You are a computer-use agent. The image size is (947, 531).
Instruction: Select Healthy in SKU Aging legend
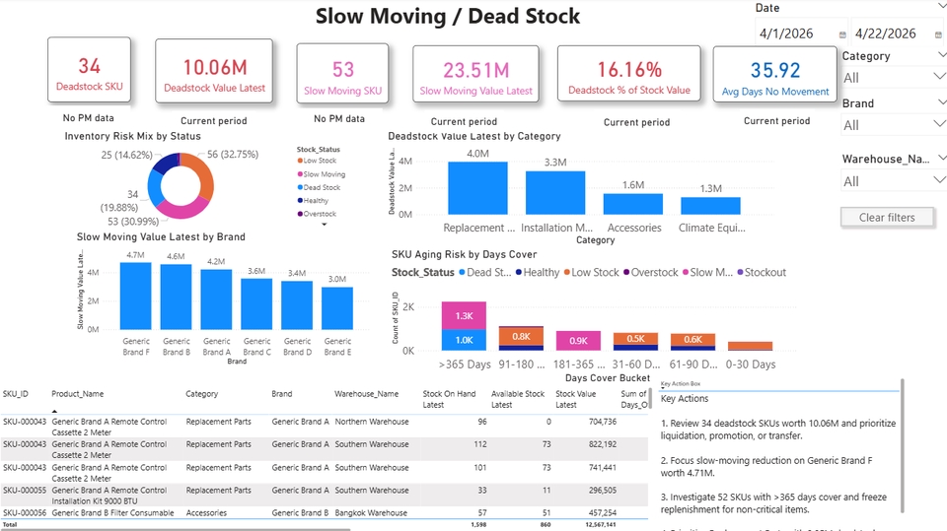click(x=538, y=272)
